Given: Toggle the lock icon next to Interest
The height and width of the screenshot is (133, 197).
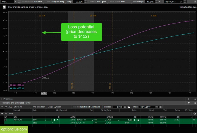Looking at the screenshot, I should pos(129,107).
